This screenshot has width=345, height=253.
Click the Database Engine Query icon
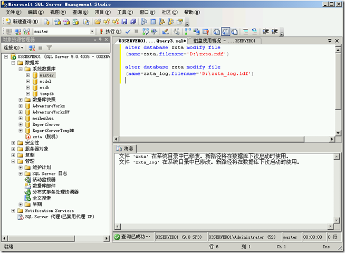[46, 22]
